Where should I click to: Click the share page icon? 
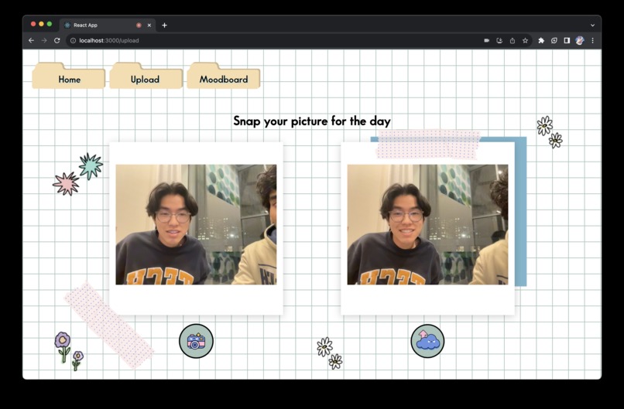pos(513,40)
